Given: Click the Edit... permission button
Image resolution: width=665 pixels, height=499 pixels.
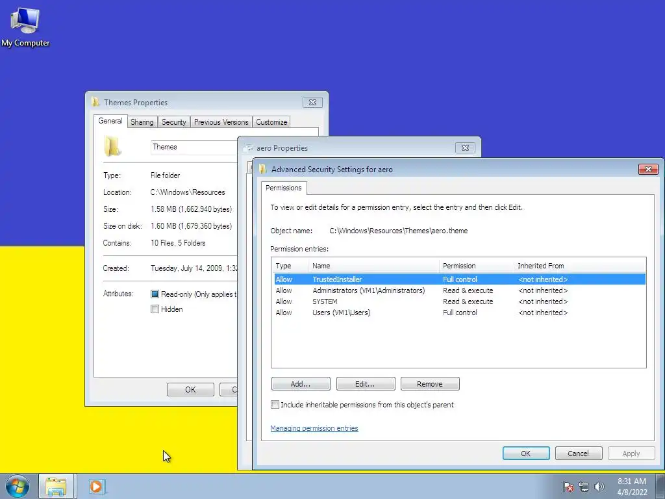Looking at the screenshot, I should [365, 383].
